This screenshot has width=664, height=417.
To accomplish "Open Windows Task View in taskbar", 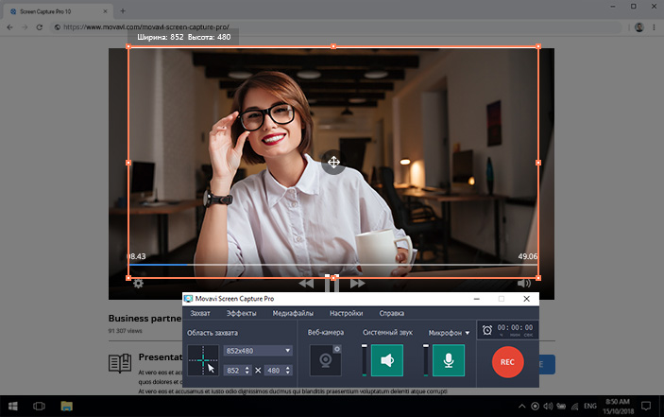I will pyautogui.click(x=40, y=407).
